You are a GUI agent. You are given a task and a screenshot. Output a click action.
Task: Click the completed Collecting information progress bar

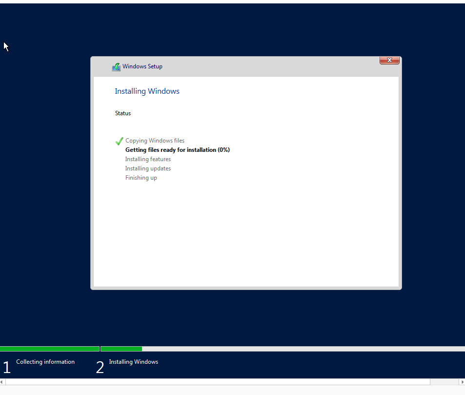click(49, 349)
